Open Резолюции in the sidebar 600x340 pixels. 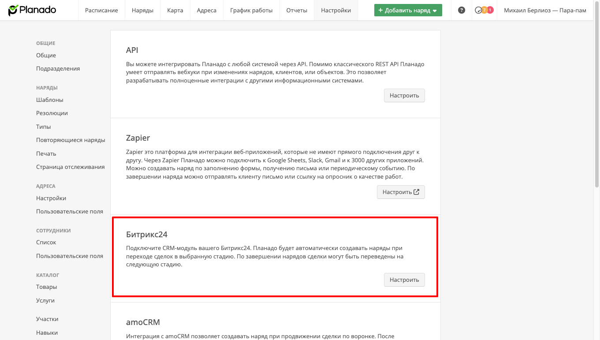pos(52,113)
